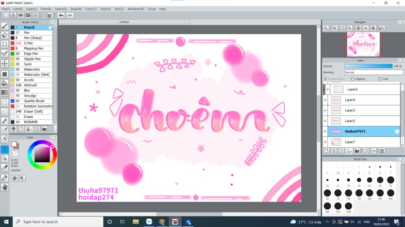This screenshot has height=227, width=405.
Task: Toggle visibility of Layer4
Action: [325, 100]
